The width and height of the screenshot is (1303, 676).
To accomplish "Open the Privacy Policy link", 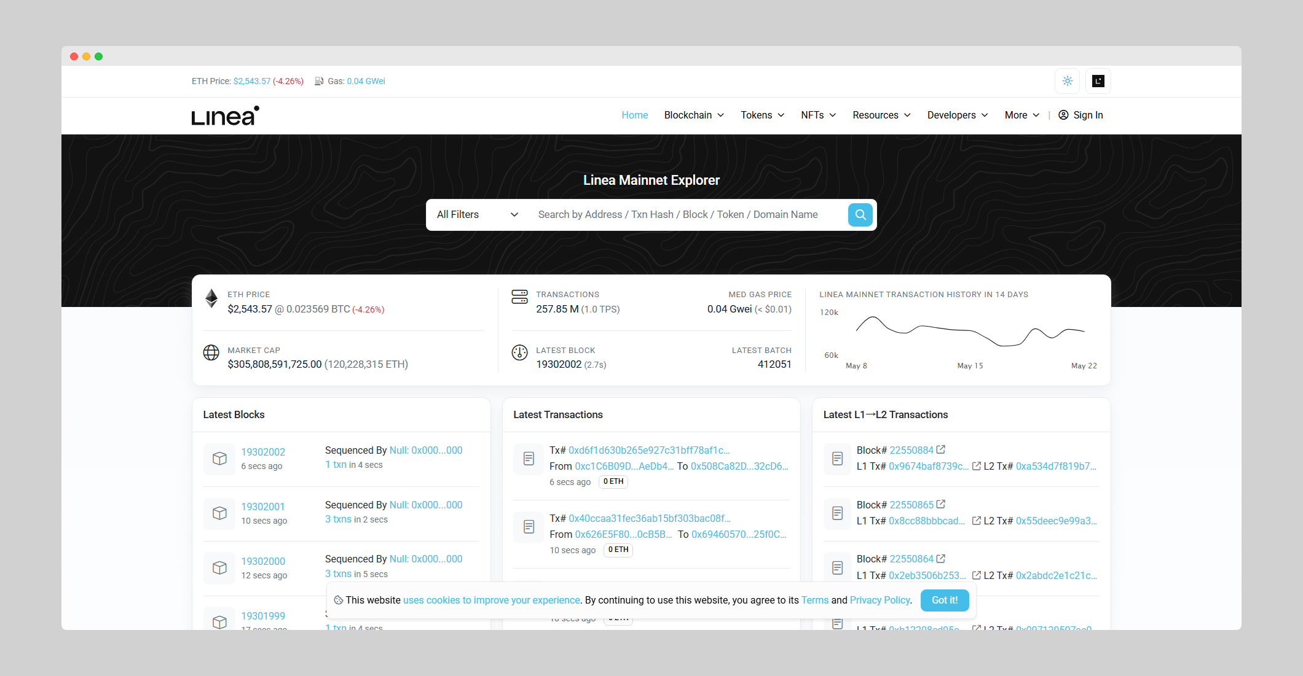I will tap(880, 600).
